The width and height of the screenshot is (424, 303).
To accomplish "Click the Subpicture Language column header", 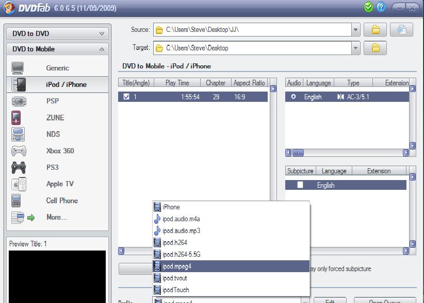I will [x=334, y=171].
